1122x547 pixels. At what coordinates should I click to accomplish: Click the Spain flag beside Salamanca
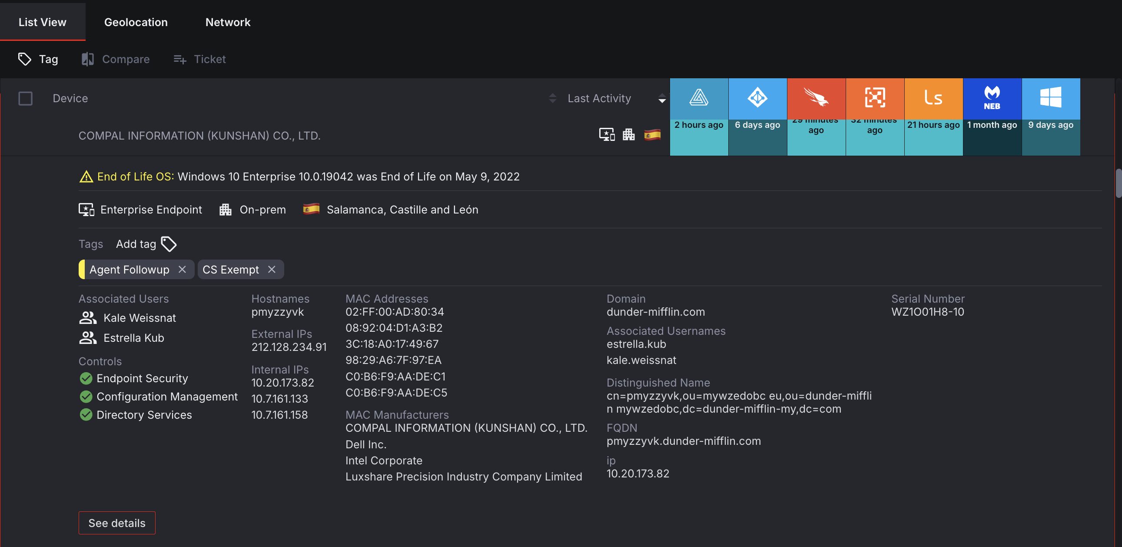tap(311, 209)
